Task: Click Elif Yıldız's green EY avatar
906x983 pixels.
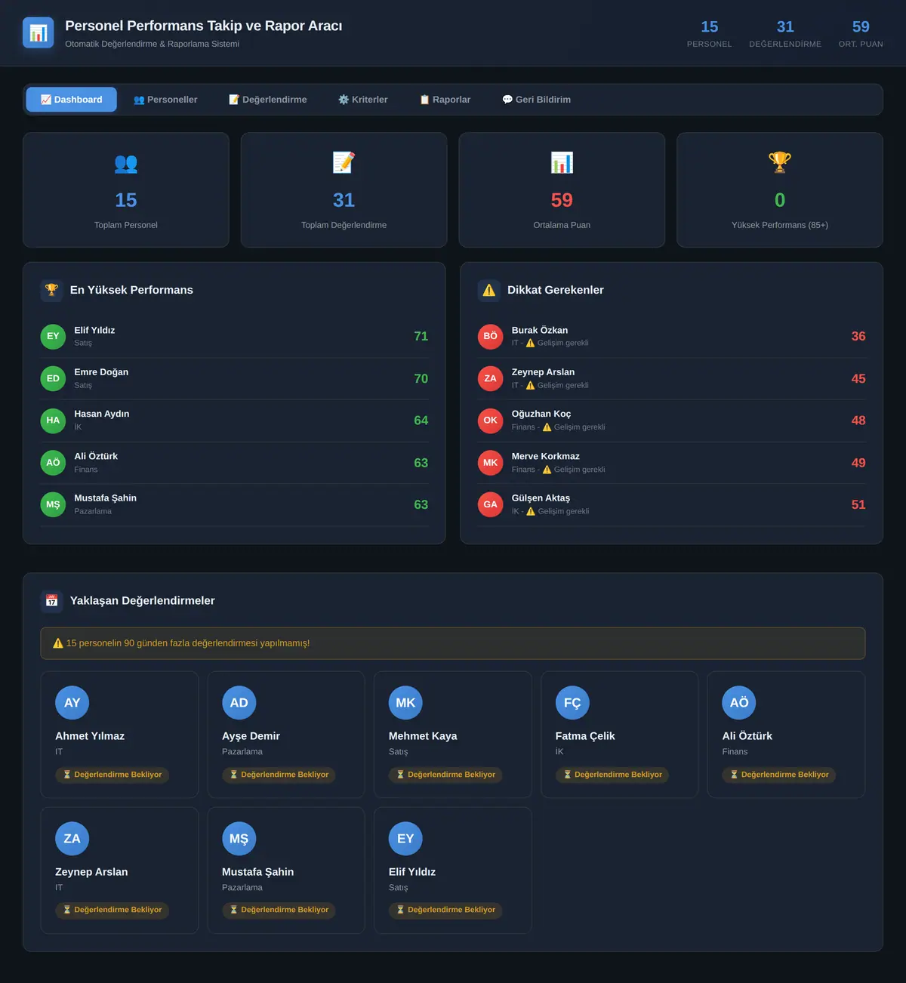Action: click(53, 337)
